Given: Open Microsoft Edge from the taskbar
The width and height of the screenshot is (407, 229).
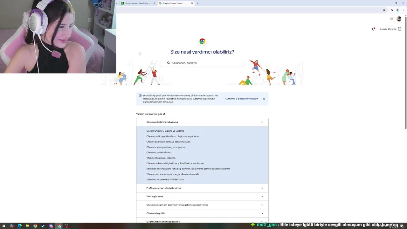Looking at the screenshot, I should point(20,226).
